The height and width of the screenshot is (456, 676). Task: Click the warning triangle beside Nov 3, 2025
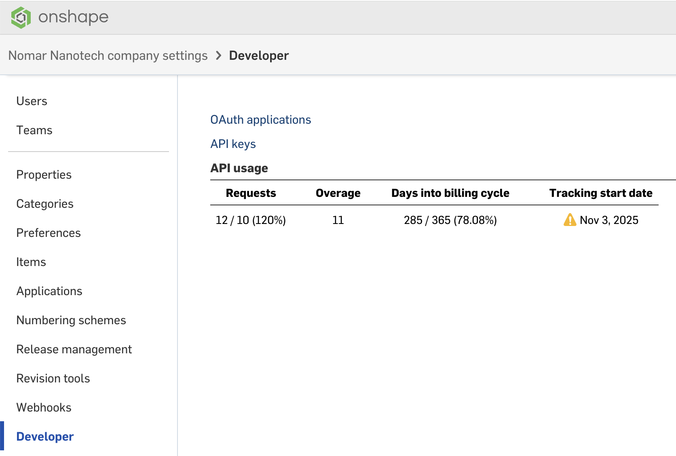[x=568, y=220]
